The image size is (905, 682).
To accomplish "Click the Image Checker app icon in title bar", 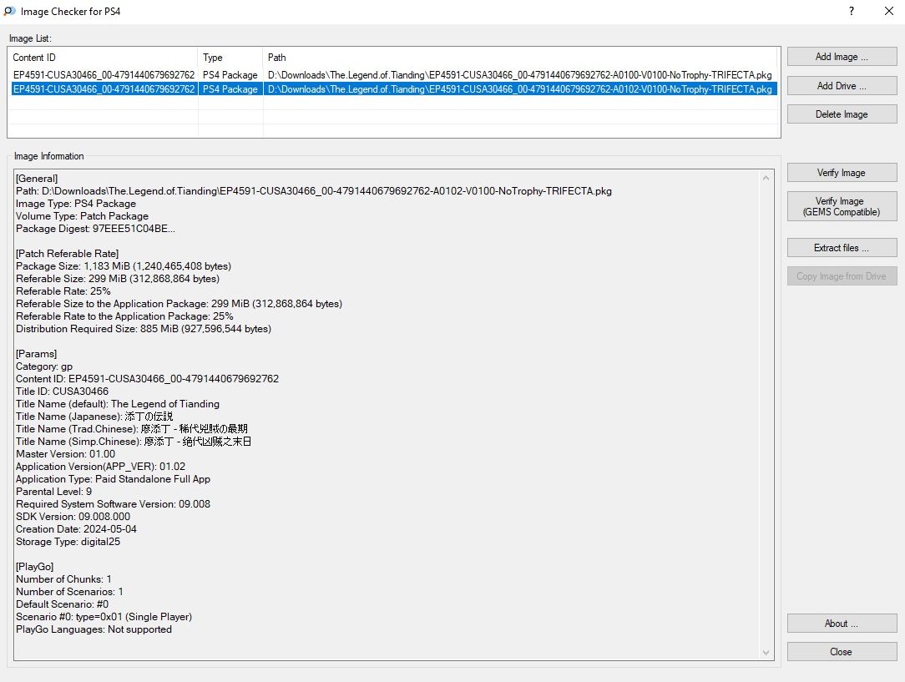I will tap(10, 11).
